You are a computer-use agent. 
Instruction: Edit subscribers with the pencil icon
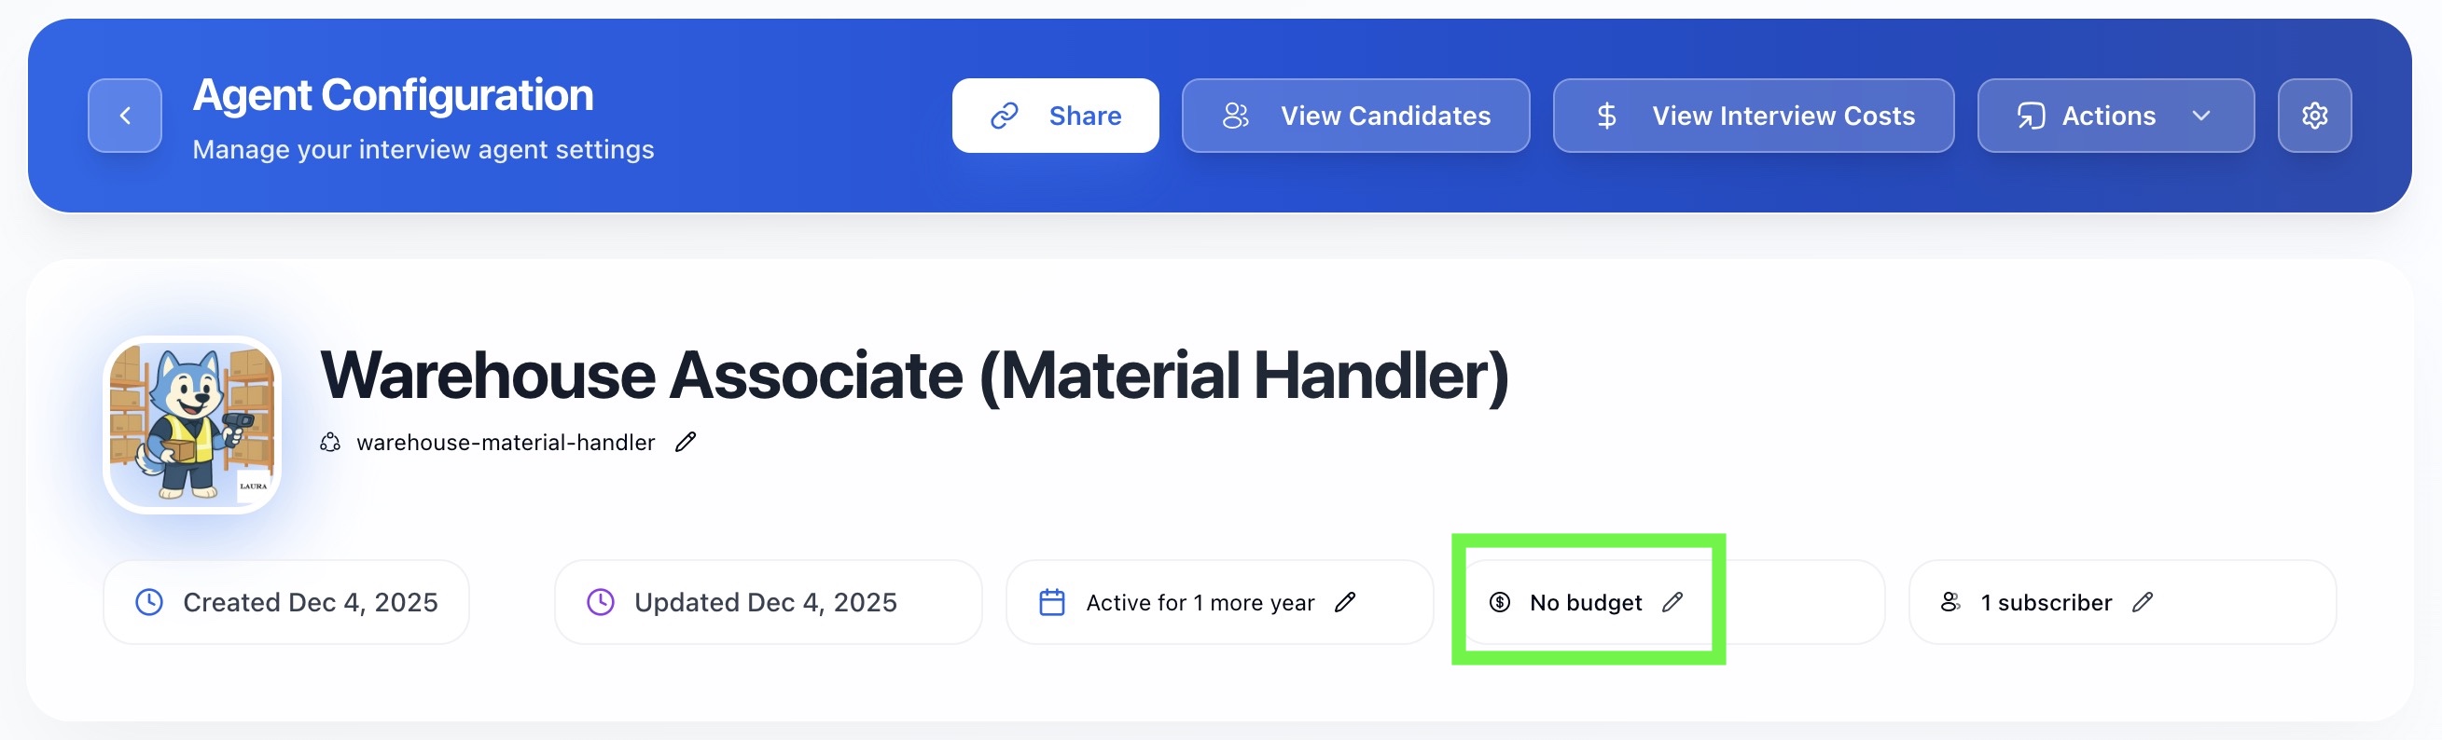[x=2143, y=603]
